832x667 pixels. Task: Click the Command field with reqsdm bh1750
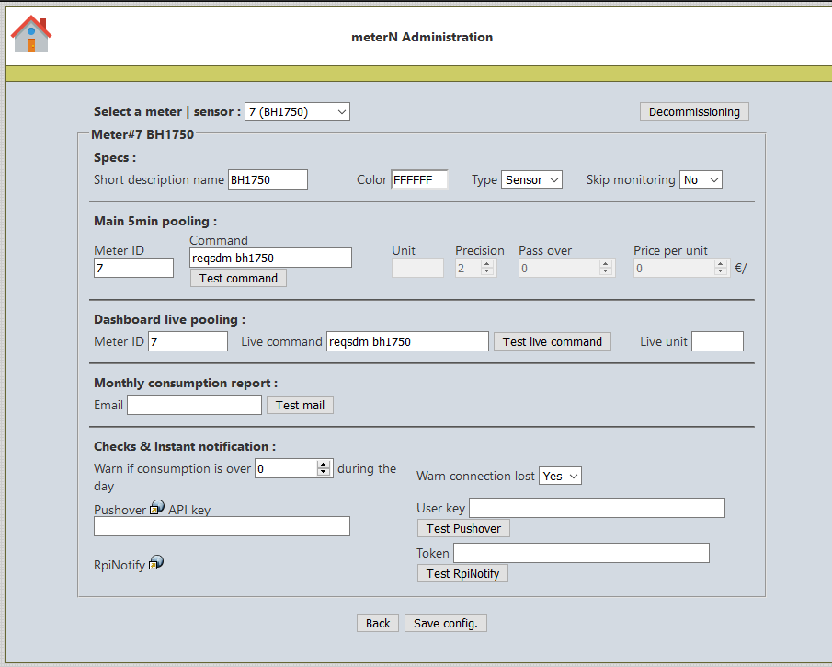[x=270, y=258]
